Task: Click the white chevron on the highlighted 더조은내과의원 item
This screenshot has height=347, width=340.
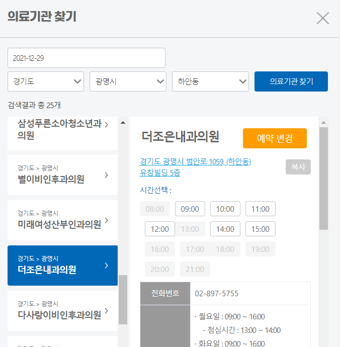Action: click(x=107, y=266)
